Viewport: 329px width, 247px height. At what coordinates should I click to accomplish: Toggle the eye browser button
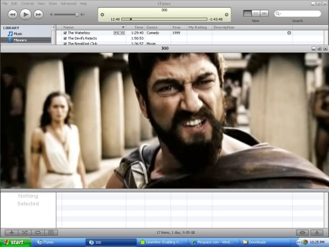[x=302, y=233]
